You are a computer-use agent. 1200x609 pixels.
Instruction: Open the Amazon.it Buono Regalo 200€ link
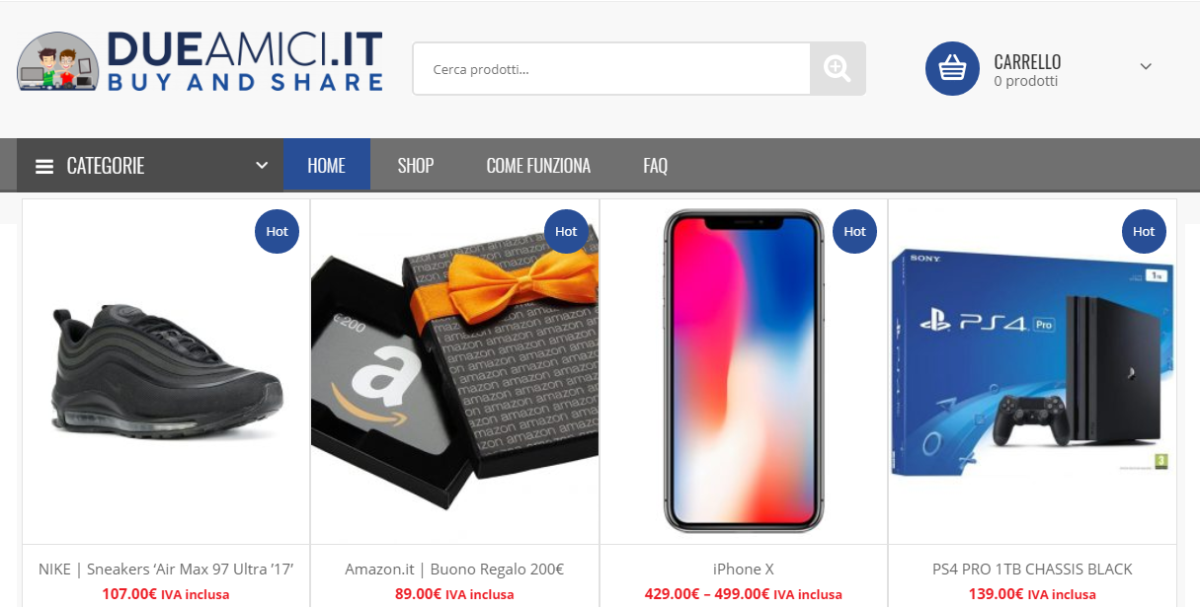point(454,570)
